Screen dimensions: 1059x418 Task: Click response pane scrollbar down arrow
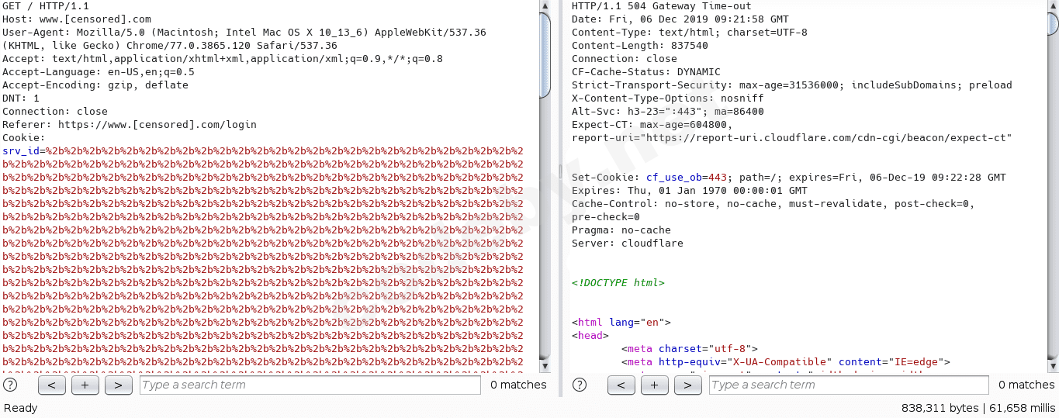click(x=1052, y=367)
